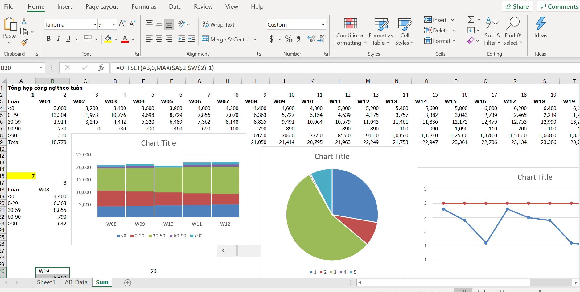This screenshot has height=292, width=580.
Task: Click in the formula bar text
Action: tap(278, 68)
